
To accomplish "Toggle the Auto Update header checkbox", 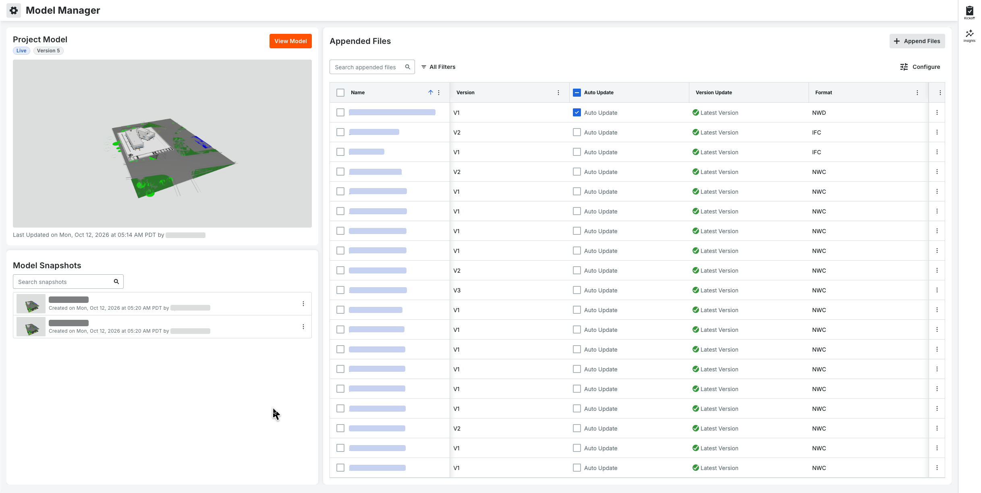I will point(577,93).
